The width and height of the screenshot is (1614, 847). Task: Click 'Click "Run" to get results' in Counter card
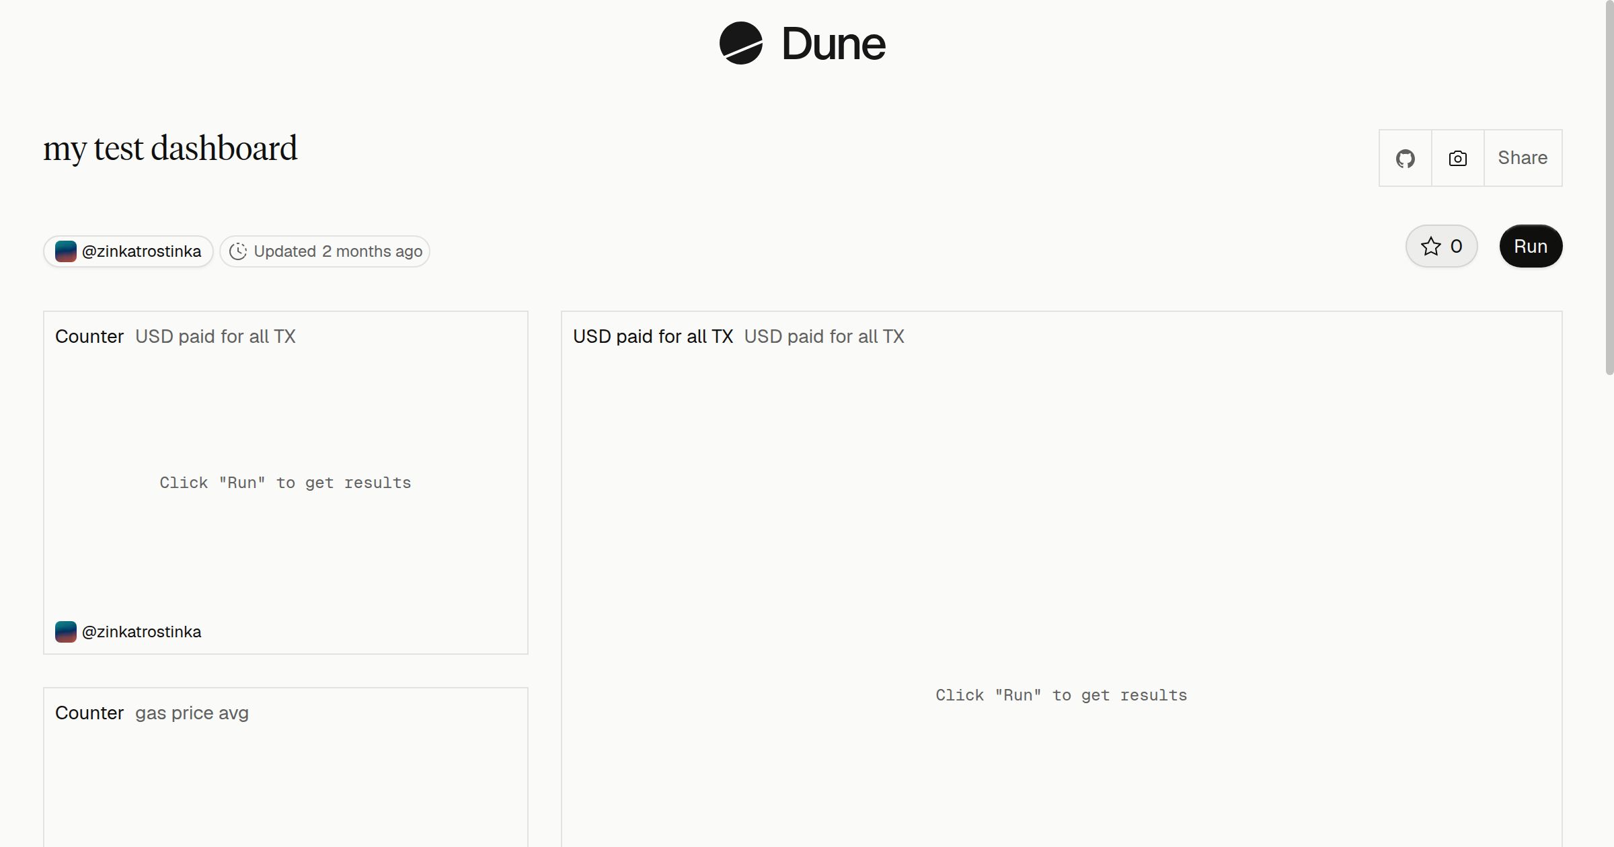pos(285,483)
